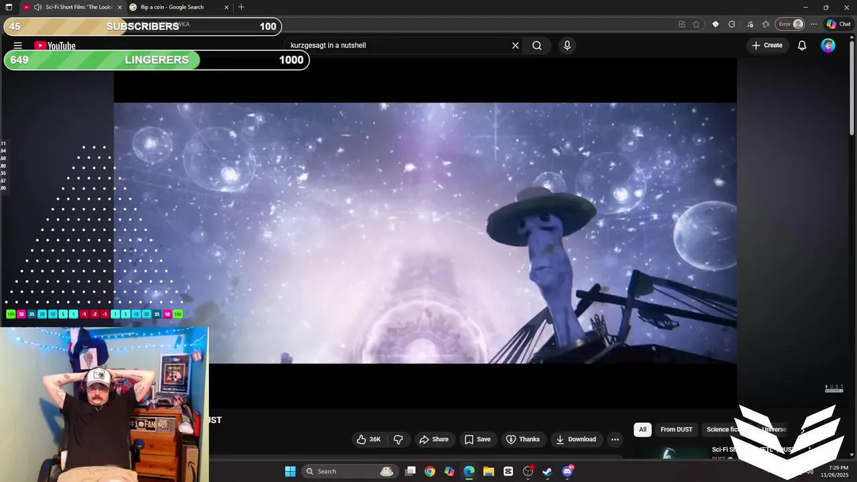
Task: Open the browser Settings and more menu
Action: pos(813,24)
